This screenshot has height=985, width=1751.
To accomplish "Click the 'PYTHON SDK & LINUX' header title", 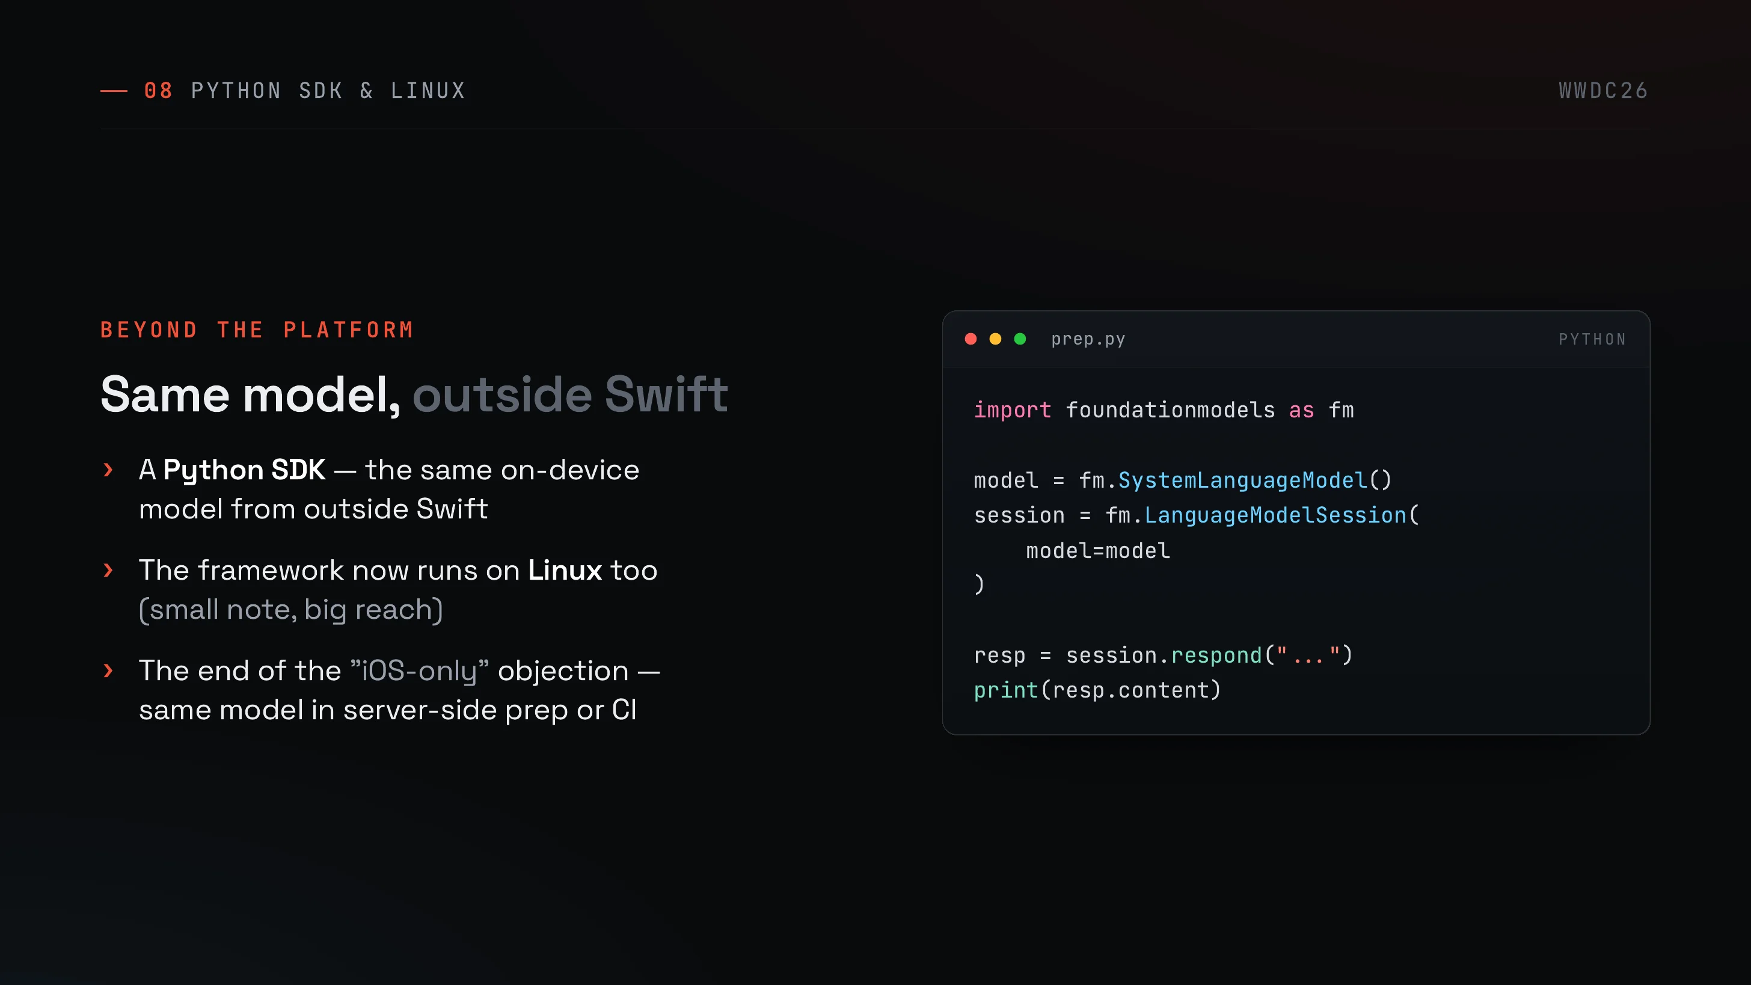I will coord(328,90).
